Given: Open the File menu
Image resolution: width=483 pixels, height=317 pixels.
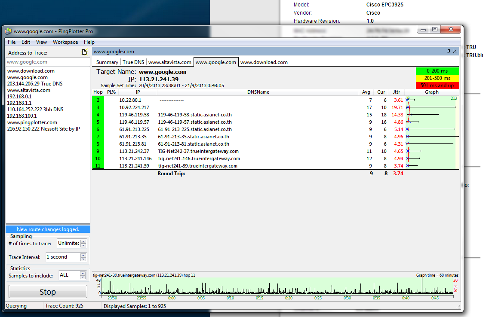Looking at the screenshot, I should (12, 42).
